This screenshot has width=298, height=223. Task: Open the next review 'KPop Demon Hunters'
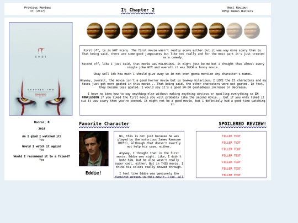[x=237, y=11]
